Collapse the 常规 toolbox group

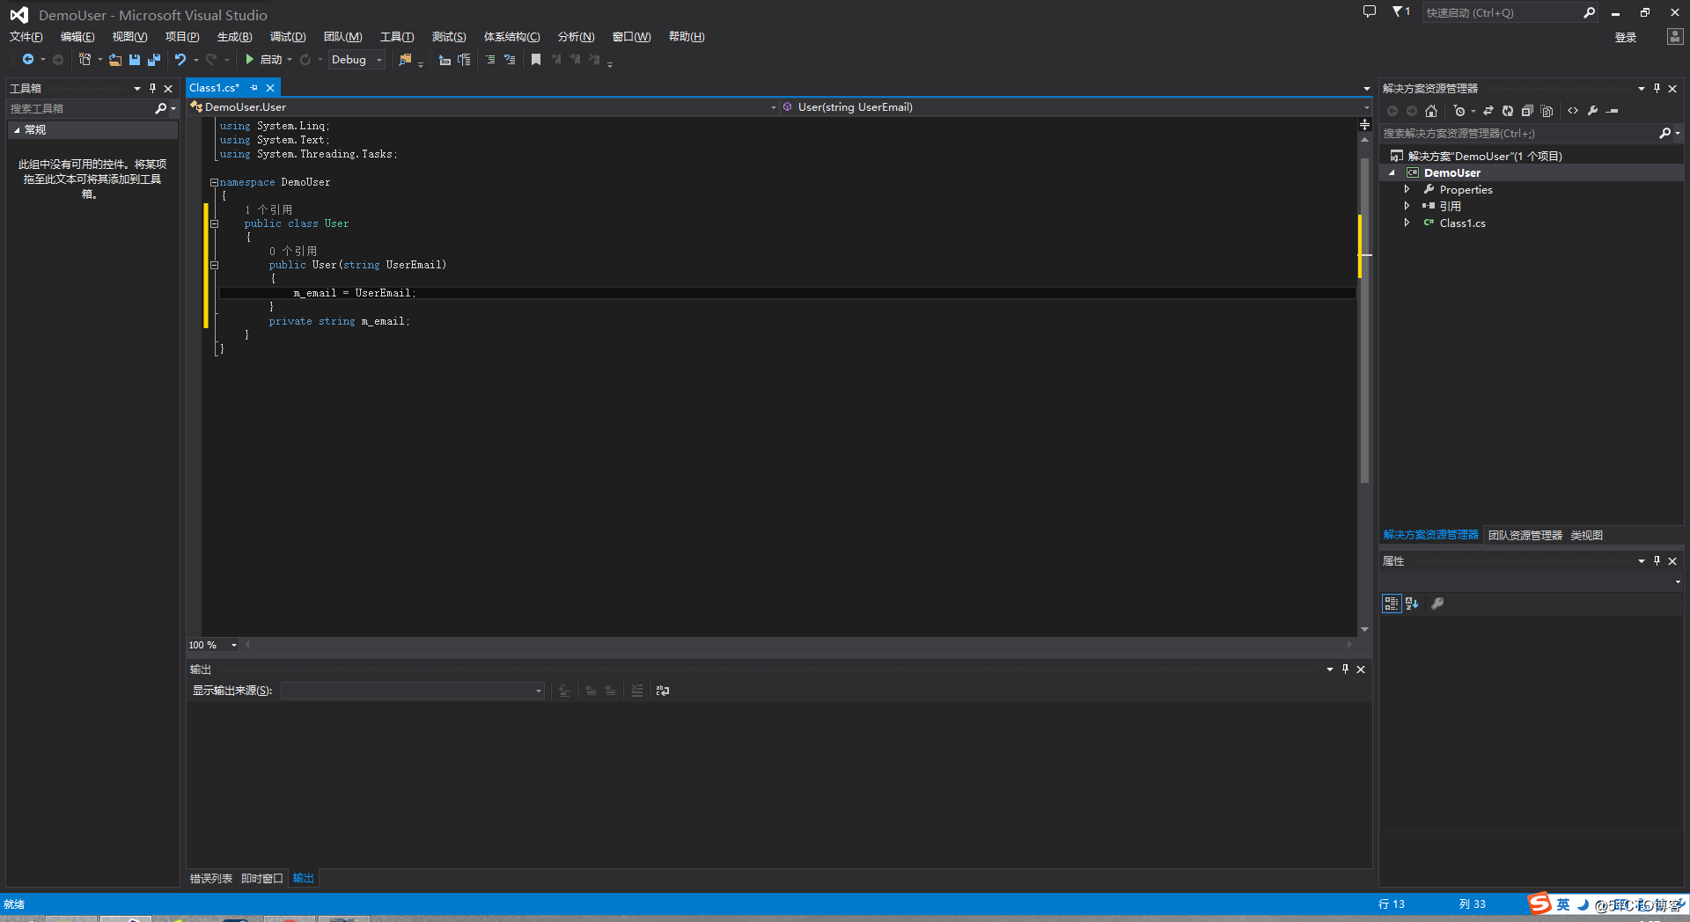pyautogui.click(x=17, y=130)
